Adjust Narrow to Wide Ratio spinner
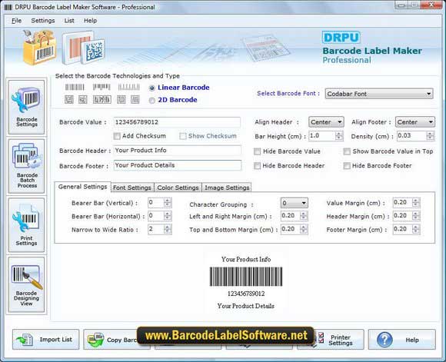The height and width of the screenshot is (362, 446). pos(168,229)
